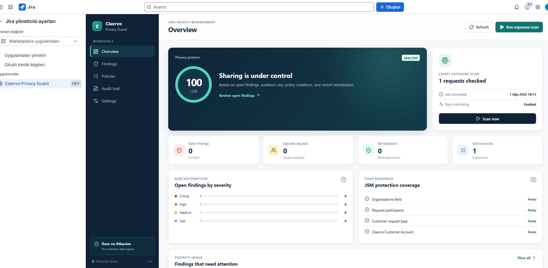This screenshot has height=268, width=548.
Task: Open the Overview workspace item
Action: coord(122,52)
